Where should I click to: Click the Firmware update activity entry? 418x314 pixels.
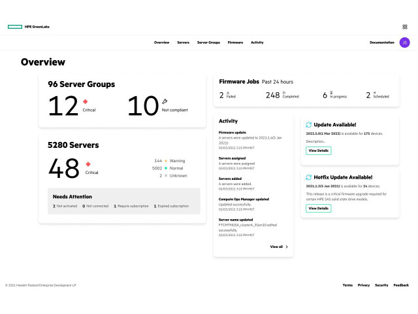click(250, 140)
